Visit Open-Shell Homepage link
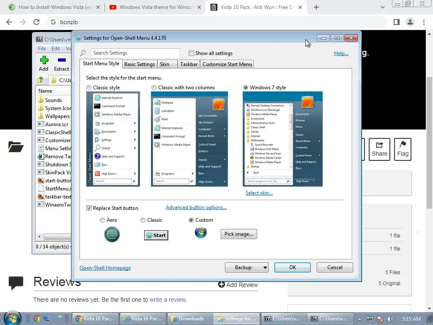The width and height of the screenshot is (433, 325). [x=105, y=268]
